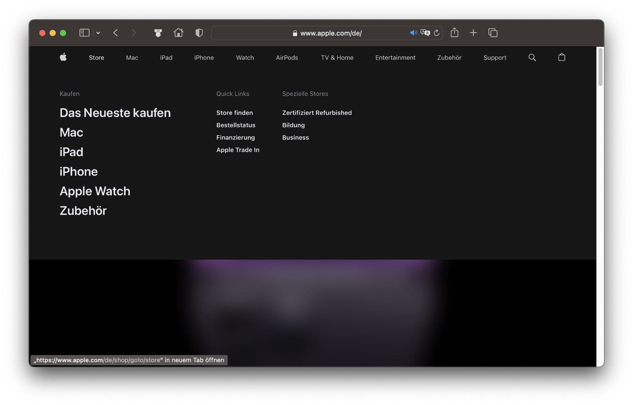
Task: Click the Spezielle Stores heading
Action: [x=305, y=94]
